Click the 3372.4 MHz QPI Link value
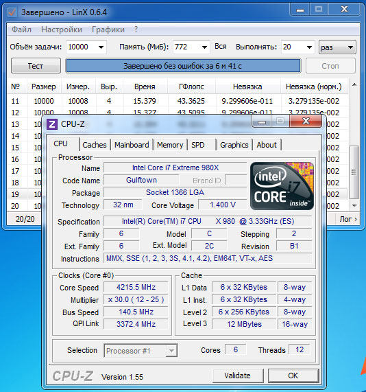 [136, 324]
